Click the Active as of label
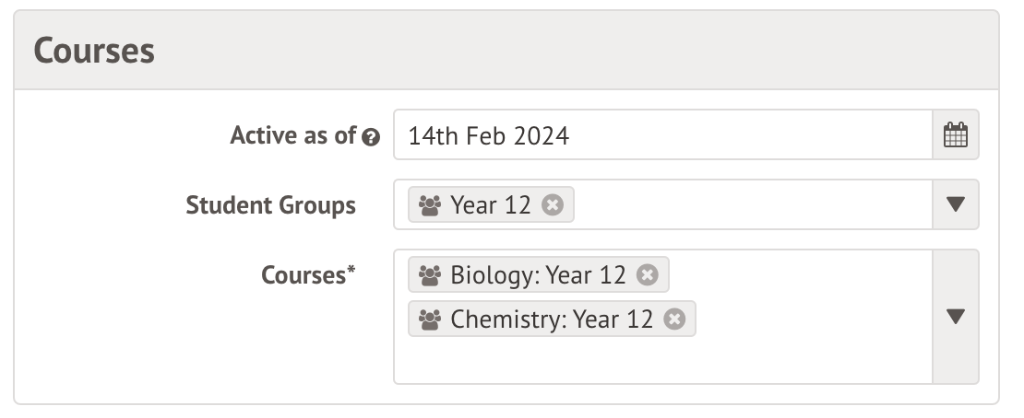1024x418 pixels. pos(292,135)
